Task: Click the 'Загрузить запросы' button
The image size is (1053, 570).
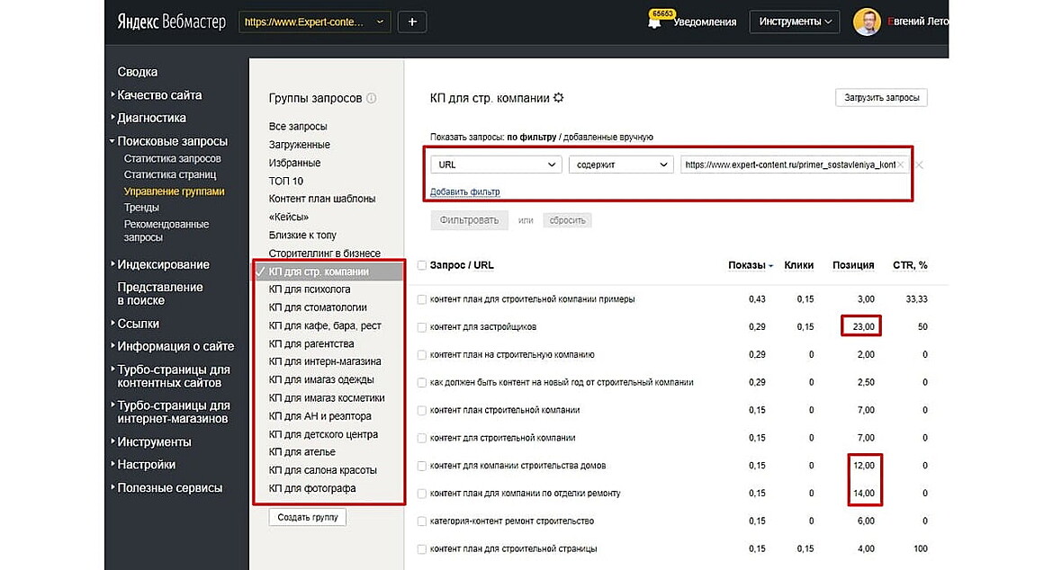Action: tap(880, 97)
